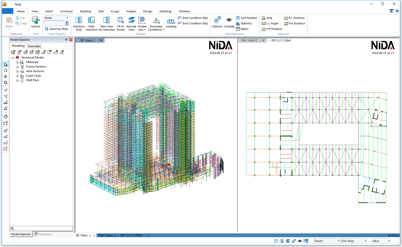402x247 pixels.
Task: Activate the pan view tool
Action: 6,77
